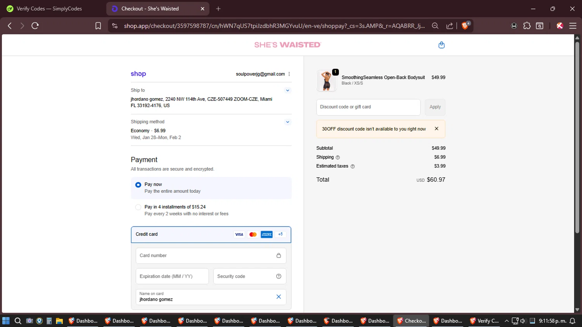Click the share page icon
582x327 pixels.
click(449, 26)
